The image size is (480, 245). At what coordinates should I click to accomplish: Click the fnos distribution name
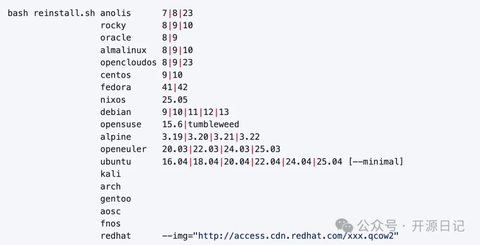point(110,224)
